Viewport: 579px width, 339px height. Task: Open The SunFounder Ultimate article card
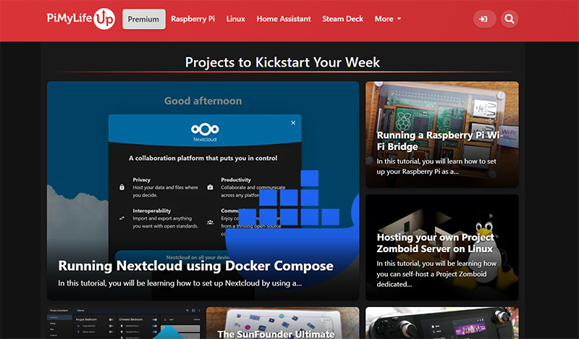coord(282,323)
